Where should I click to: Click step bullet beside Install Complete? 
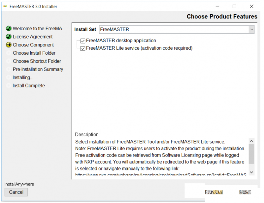click(x=9, y=86)
